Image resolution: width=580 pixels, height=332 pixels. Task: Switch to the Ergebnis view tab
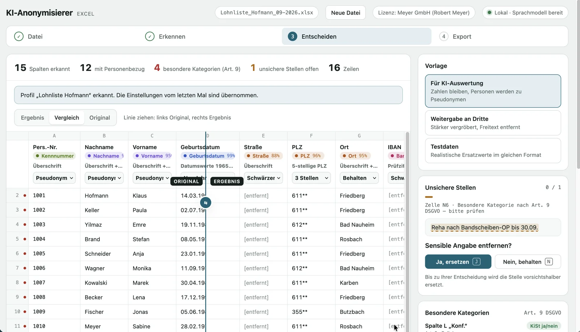pos(33,118)
